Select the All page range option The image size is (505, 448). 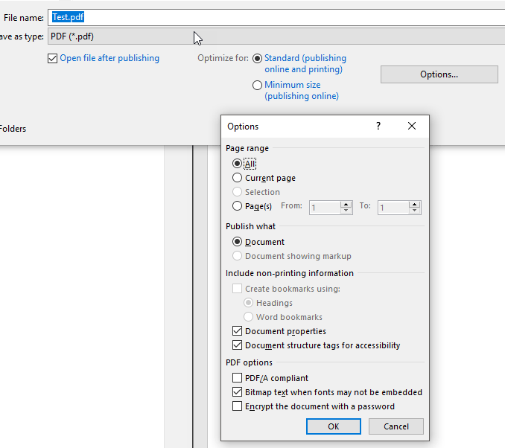coord(238,164)
